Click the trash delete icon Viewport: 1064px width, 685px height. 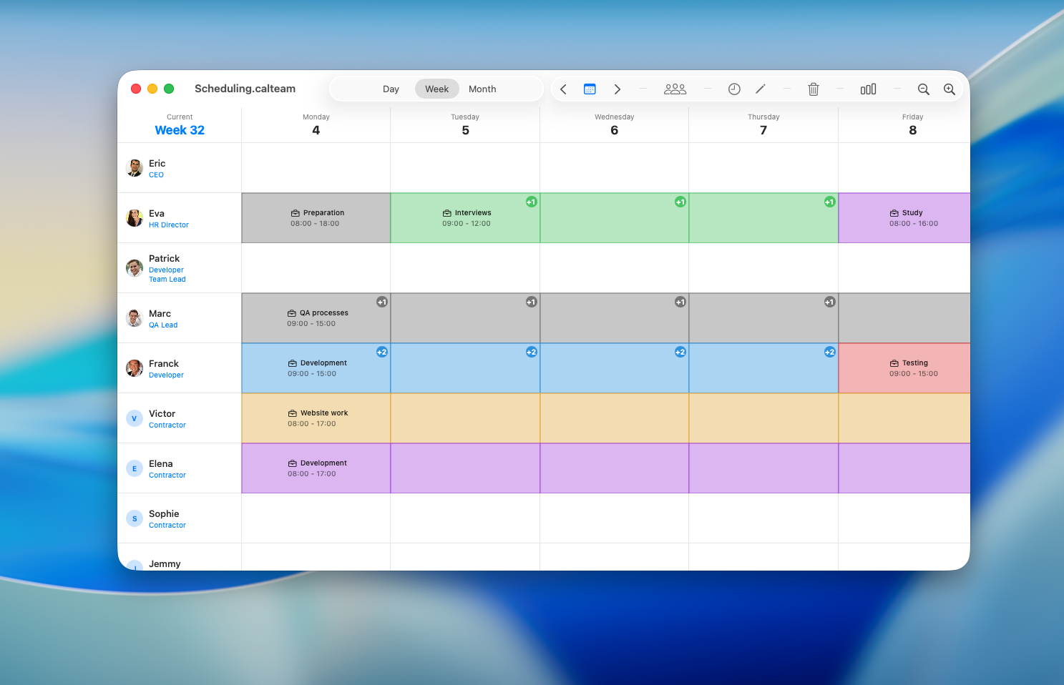814,89
